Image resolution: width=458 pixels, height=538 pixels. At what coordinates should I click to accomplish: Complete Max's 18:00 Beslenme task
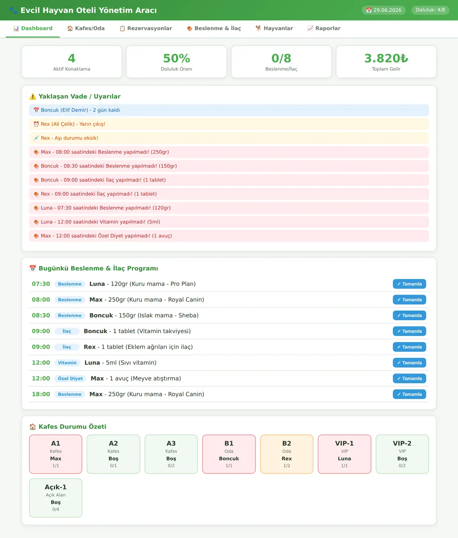click(x=409, y=394)
